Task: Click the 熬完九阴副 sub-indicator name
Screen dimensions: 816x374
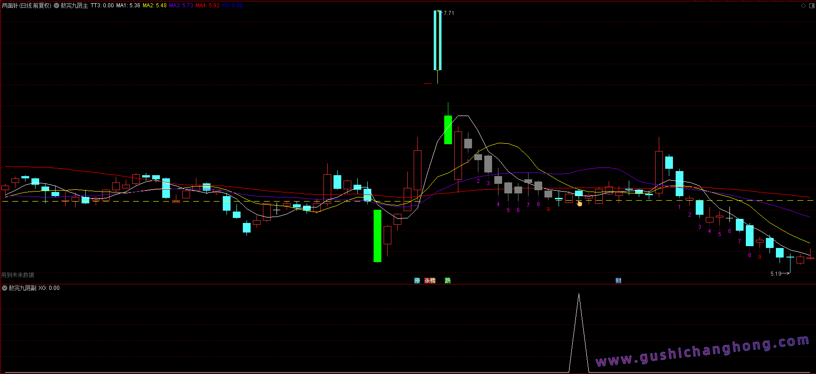Action: point(22,288)
